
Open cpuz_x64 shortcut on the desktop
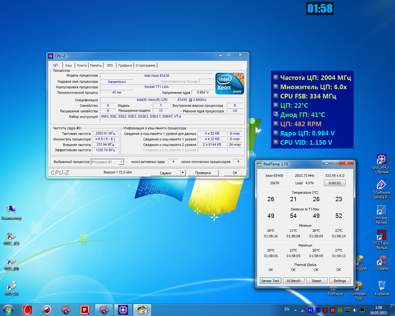[381, 164]
